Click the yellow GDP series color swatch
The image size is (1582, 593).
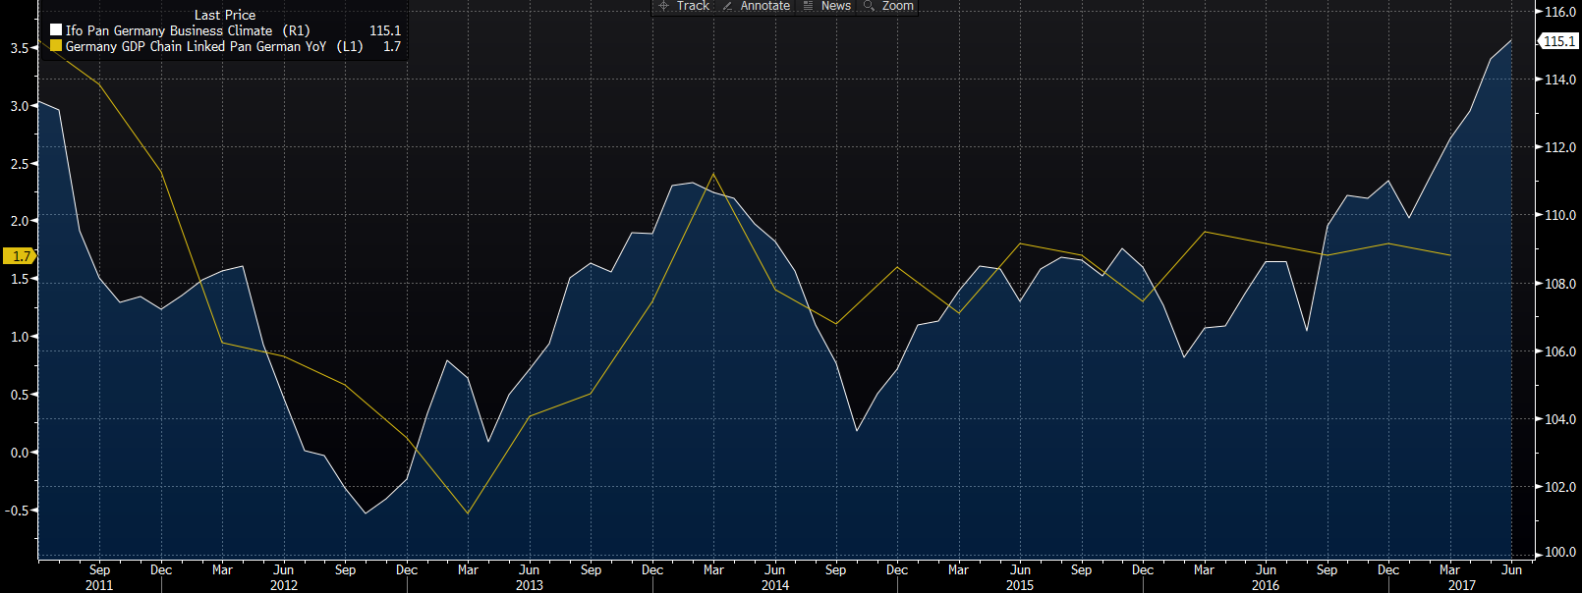56,46
